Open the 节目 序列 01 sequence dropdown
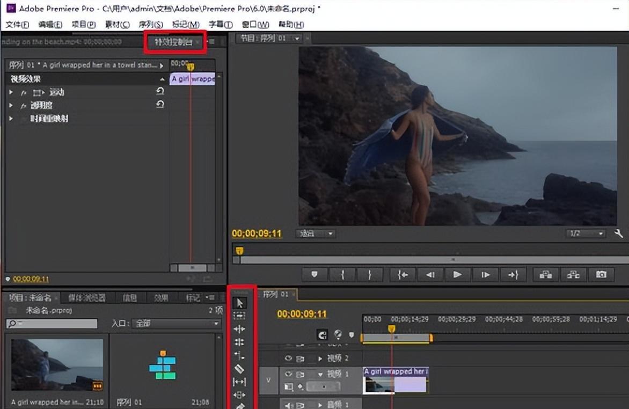The height and width of the screenshot is (409, 629). click(x=297, y=39)
